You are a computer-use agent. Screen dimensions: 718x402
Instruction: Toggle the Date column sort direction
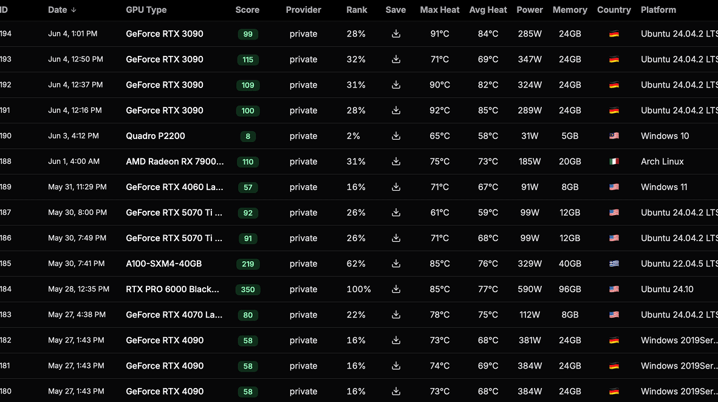tap(58, 10)
